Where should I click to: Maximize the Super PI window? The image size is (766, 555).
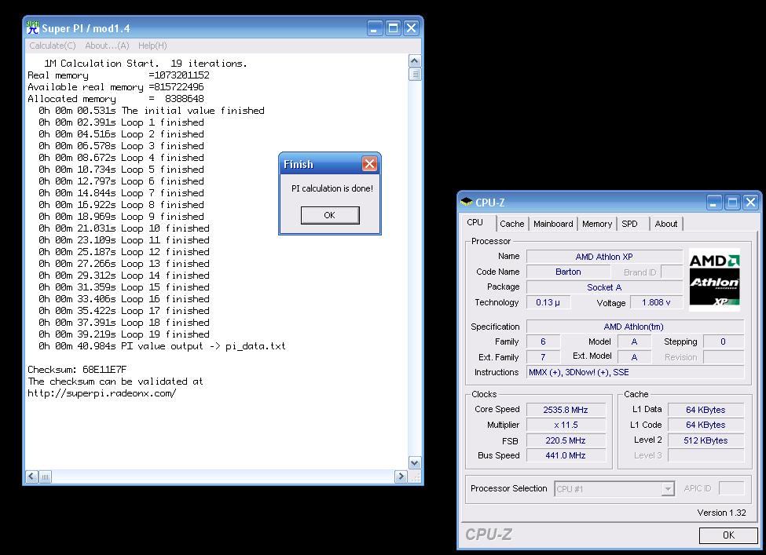(x=393, y=27)
